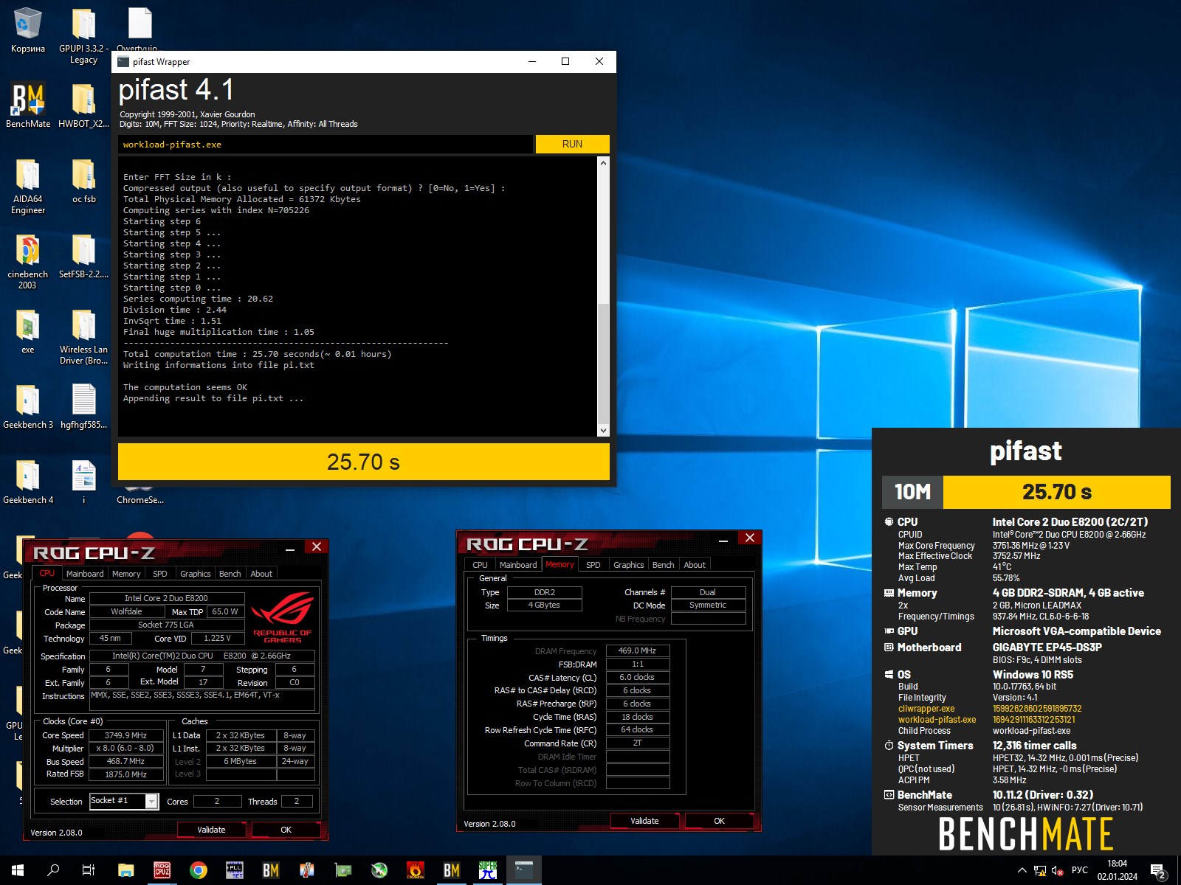Open the HWBOT_X2 folder on desktop
This screenshot has width=1181, height=885.
(83, 105)
